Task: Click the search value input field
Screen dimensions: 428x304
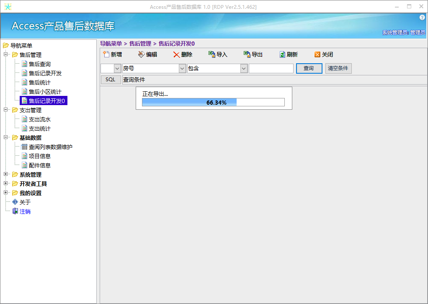Action: point(271,69)
